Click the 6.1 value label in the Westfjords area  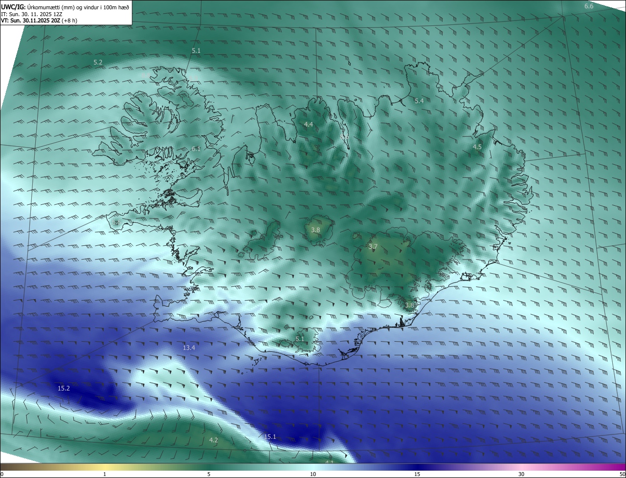[x=196, y=149]
